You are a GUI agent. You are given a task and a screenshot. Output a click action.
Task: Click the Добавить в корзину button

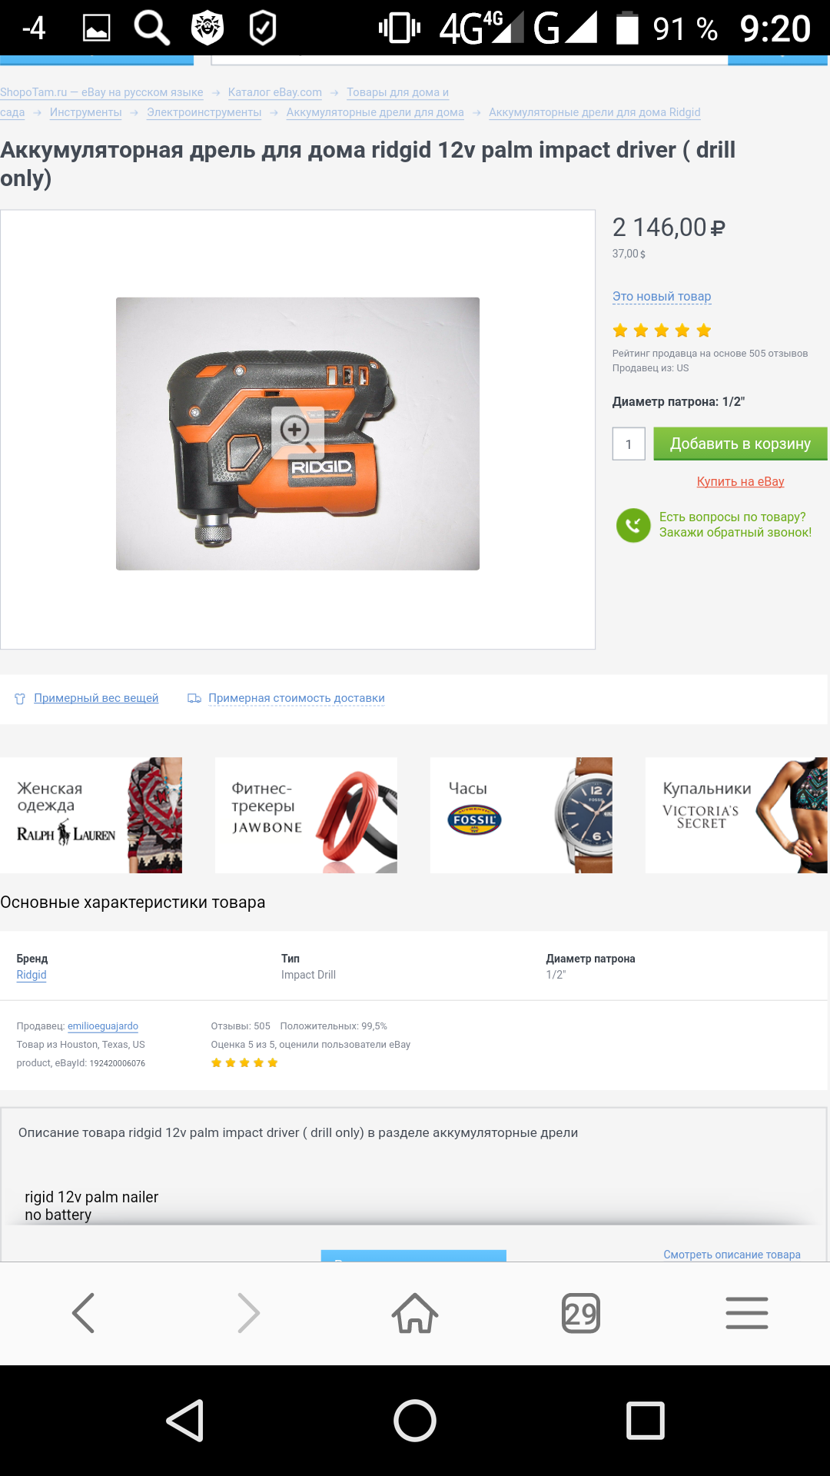click(x=740, y=444)
